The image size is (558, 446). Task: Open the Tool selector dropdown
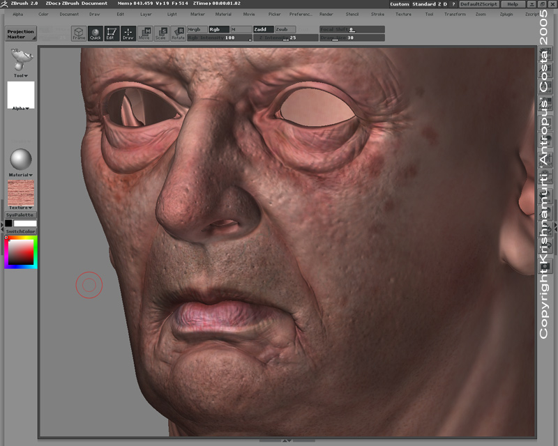coord(21,76)
